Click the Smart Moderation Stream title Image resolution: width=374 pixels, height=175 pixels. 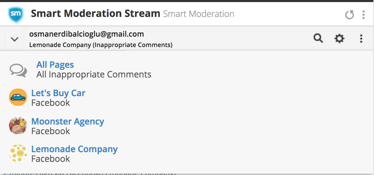(95, 13)
